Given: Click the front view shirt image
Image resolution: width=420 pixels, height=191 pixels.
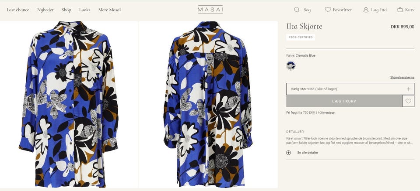Looking at the screenshot, I should pos(69,105).
